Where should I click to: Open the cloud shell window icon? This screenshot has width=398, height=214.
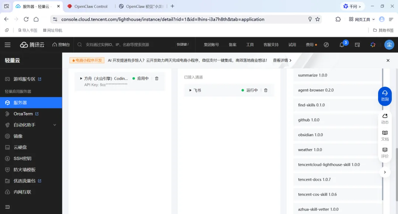tap(357, 45)
